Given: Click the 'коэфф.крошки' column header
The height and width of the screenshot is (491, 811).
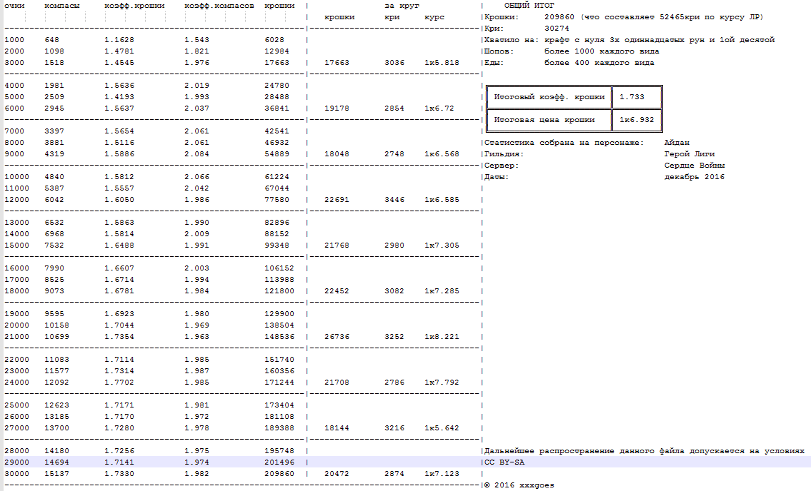Looking at the screenshot, I should tap(134, 6).
